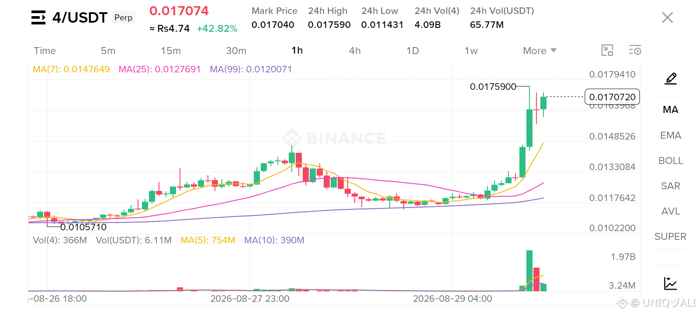
Task: Close the chart view
Action: click(x=667, y=17)
